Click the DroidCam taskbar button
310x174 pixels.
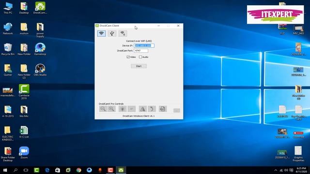tap(121, 170)
